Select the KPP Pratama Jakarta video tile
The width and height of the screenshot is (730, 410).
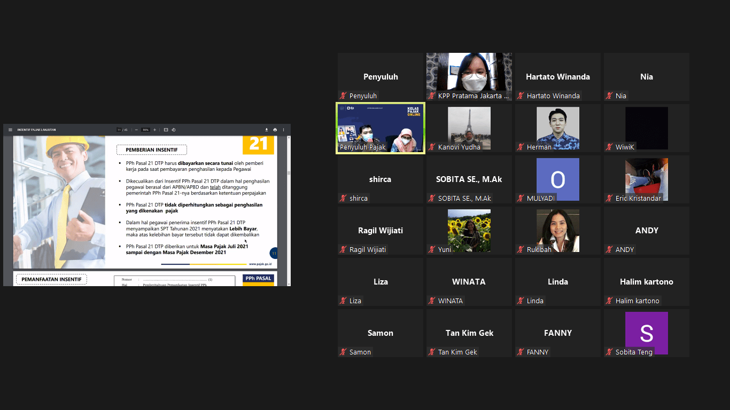(x=469, y=76)
